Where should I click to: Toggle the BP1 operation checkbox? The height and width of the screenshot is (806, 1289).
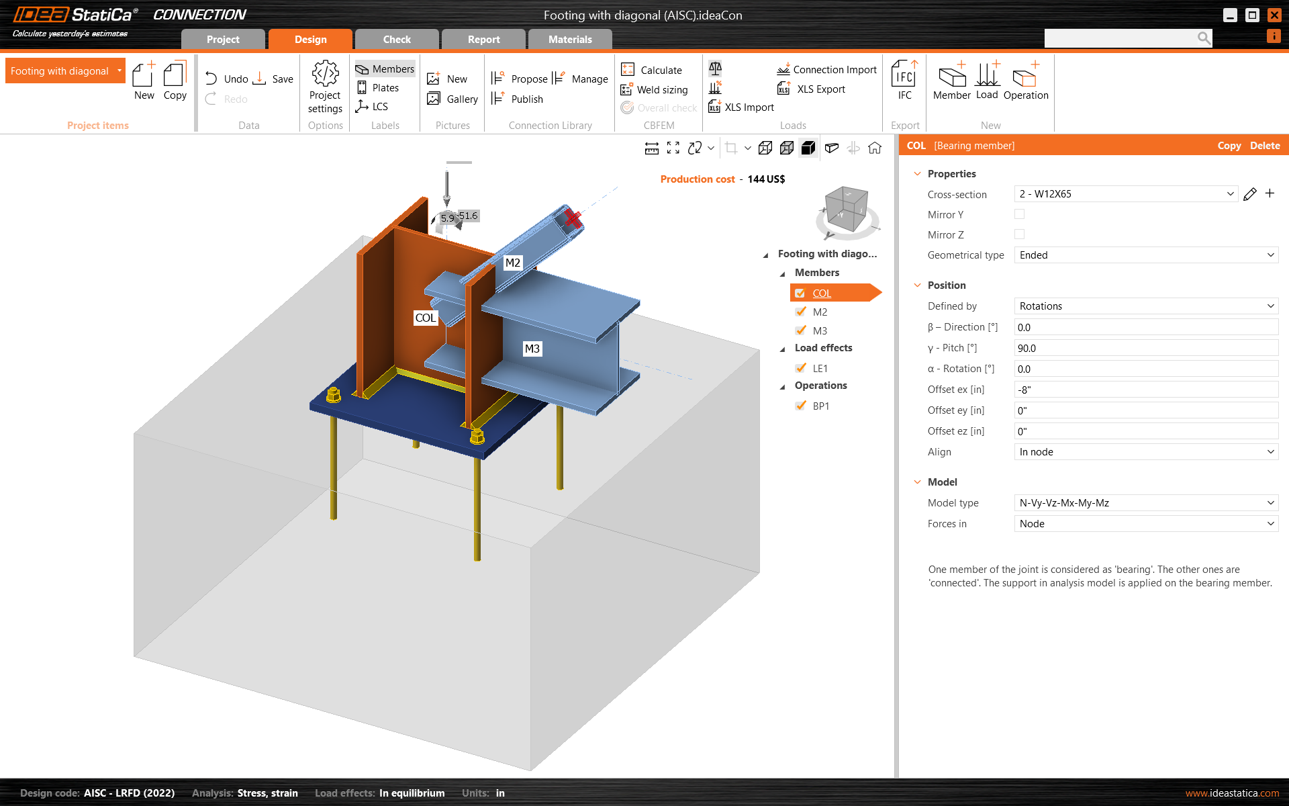tap(800, 406)
